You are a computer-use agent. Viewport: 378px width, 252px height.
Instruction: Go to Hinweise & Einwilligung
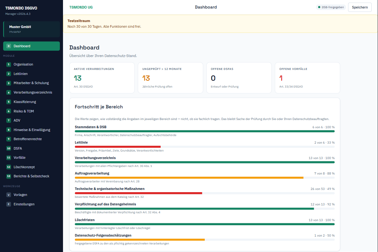[x=31, y=130]
